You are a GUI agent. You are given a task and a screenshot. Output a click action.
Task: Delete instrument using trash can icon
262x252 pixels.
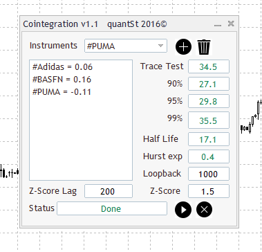pos(204,47)
